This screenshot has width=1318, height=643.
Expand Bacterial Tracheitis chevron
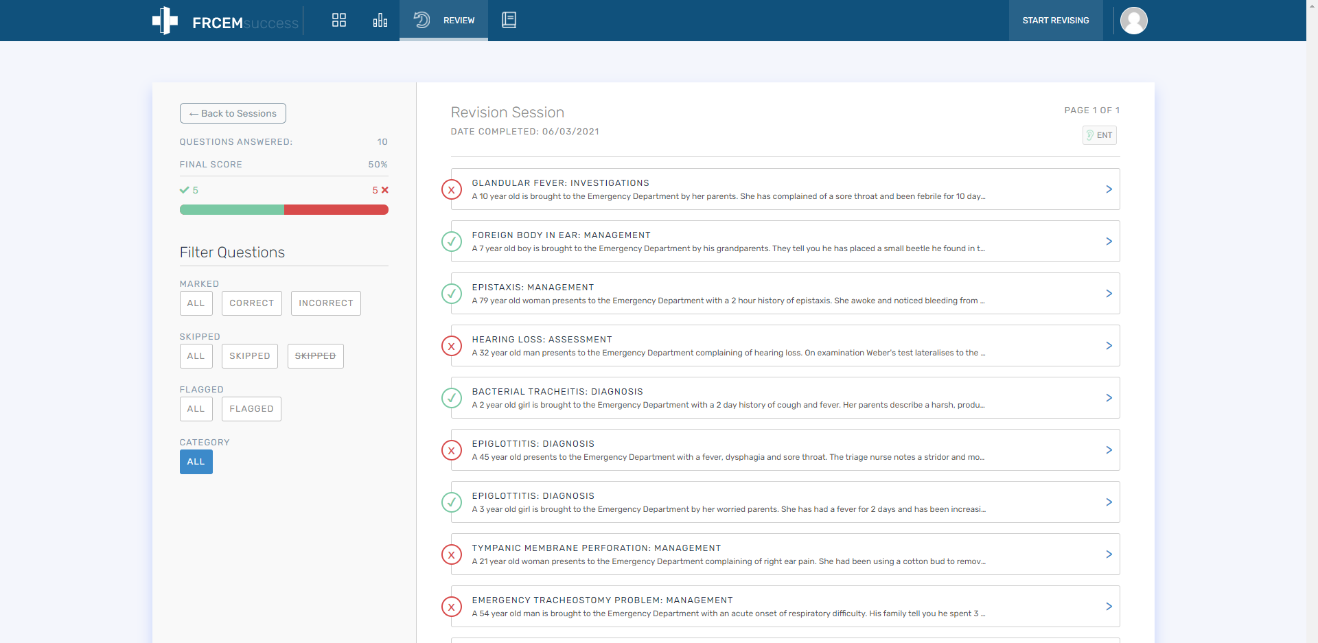click(x=1109, y=398)
